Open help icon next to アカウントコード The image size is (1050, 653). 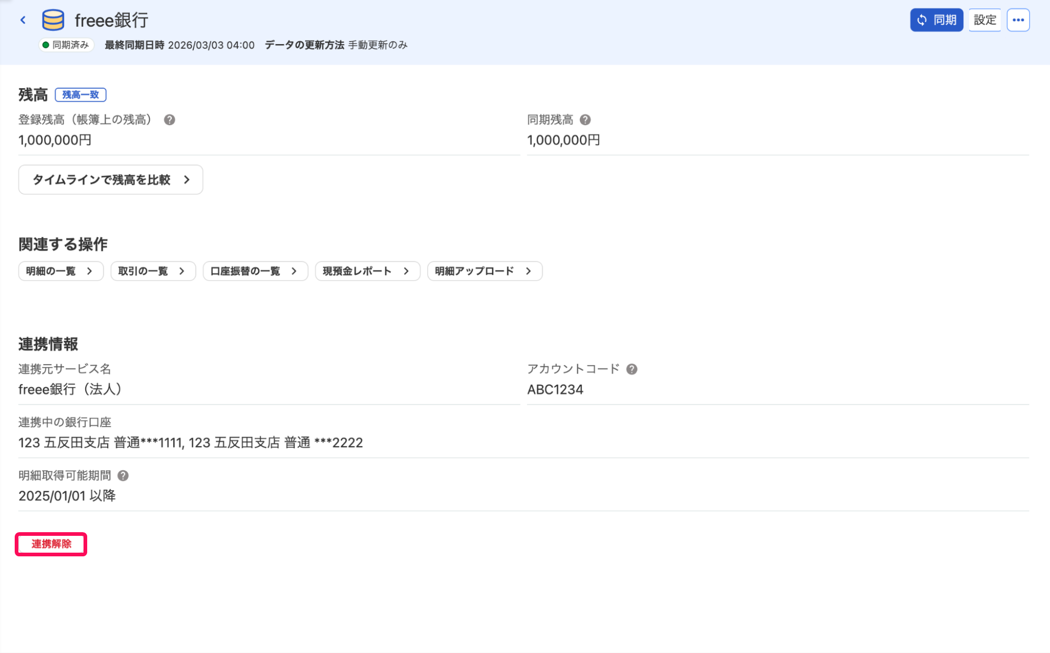pyautogui.click(x=632, y=369)
